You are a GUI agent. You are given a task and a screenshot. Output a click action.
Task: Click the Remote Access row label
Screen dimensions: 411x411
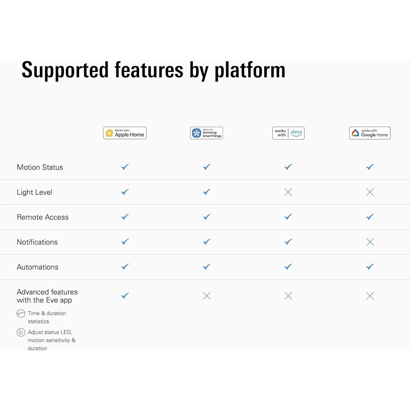coord(43,217)
